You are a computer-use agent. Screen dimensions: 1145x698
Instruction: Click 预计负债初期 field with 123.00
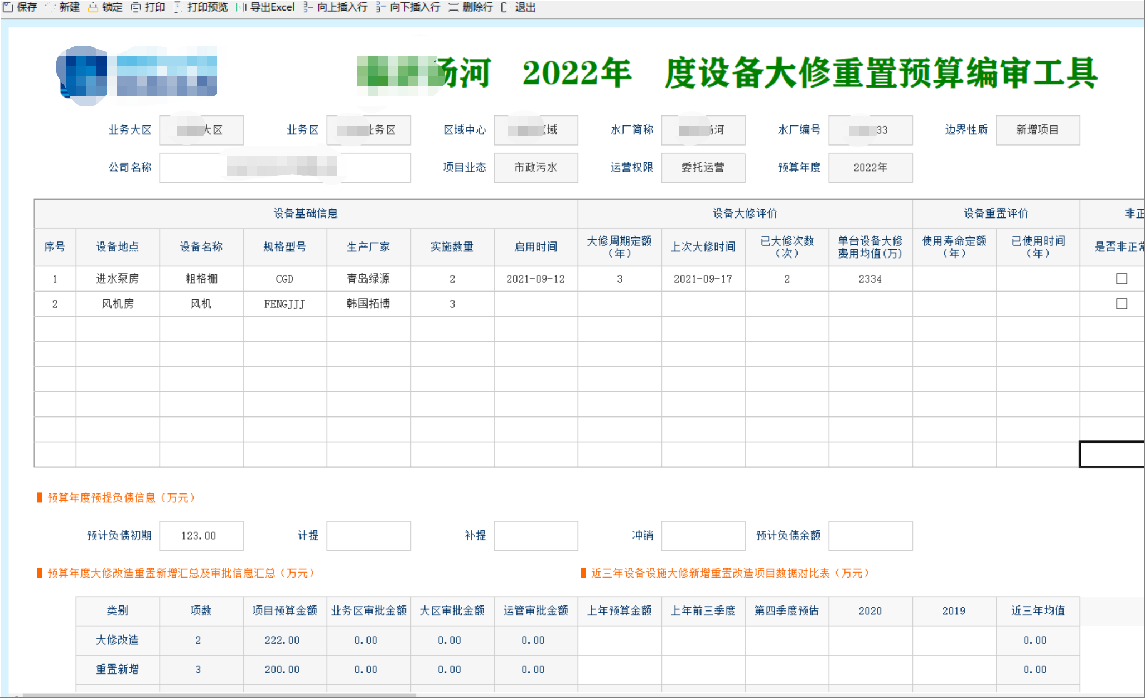click(x=201, y=536)
